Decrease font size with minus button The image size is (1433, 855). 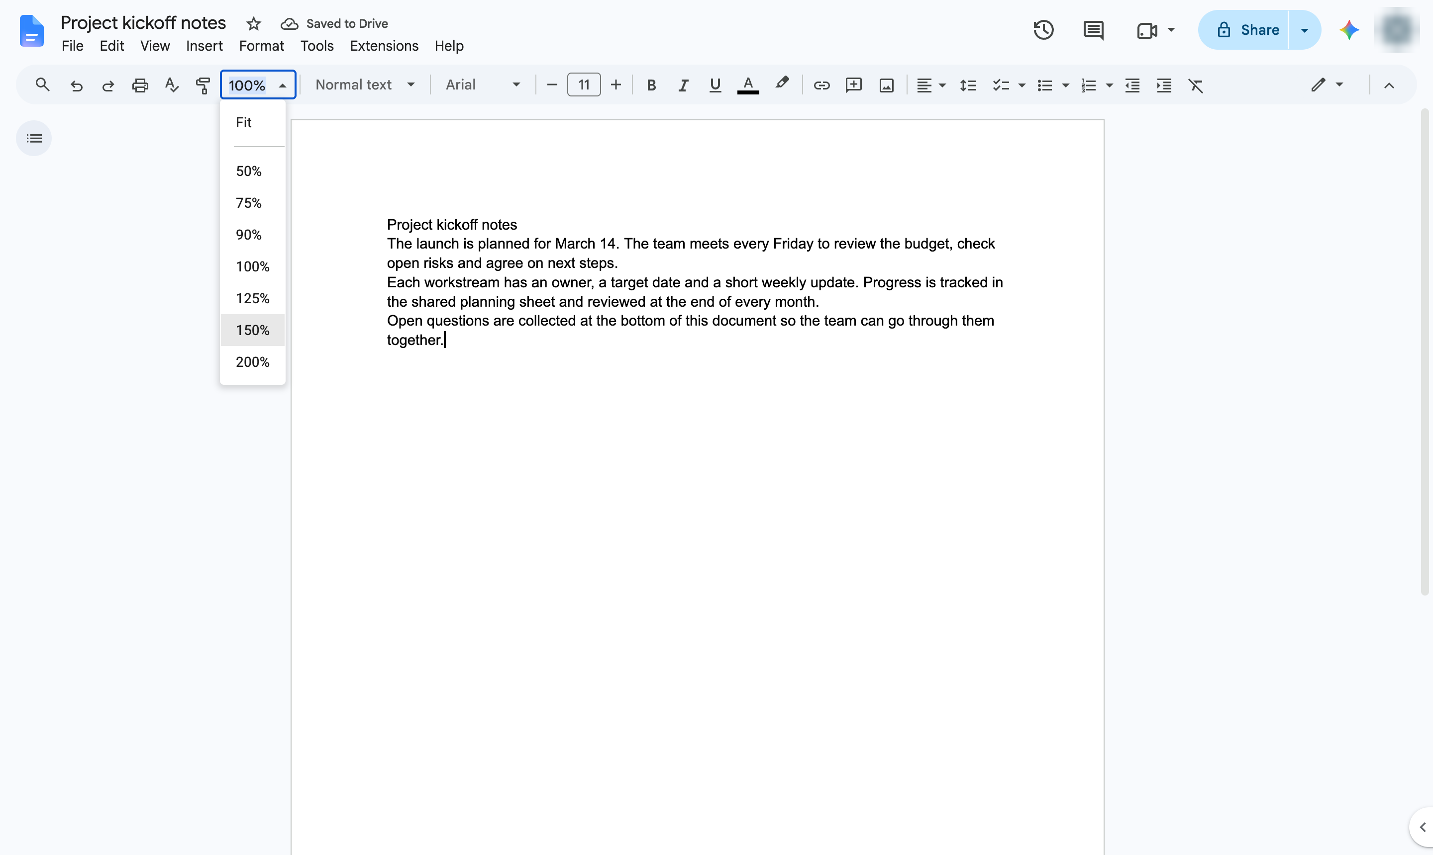pyautogui.click(x=551, y=85)
